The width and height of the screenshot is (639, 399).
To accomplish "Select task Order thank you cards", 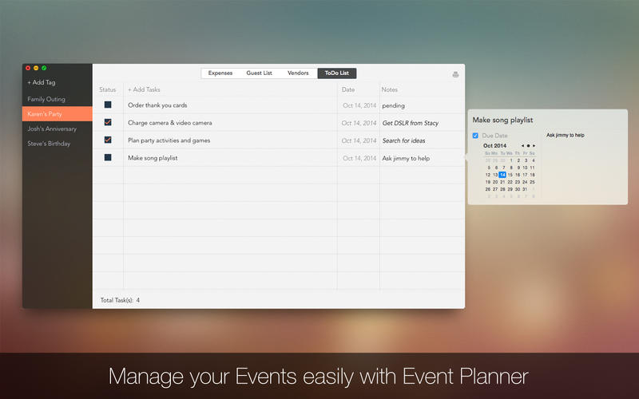I will pos(157,105).
